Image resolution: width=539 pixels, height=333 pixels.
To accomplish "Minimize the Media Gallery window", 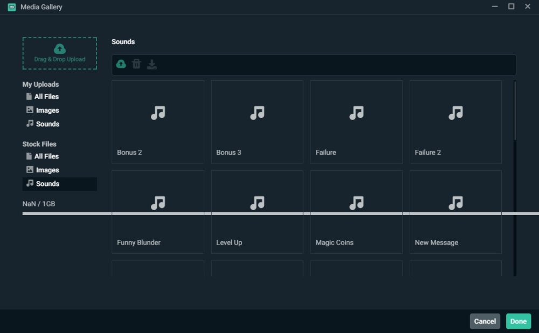I will click(x=495, y=6).
